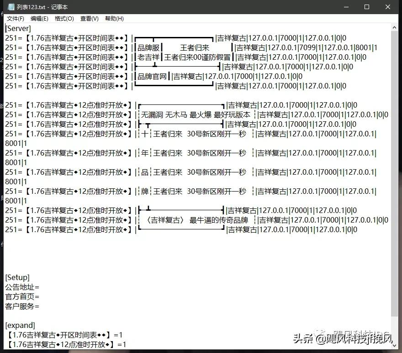Close the 列表123.txt Notepad window
Screen dimensions: 402x353
pos(388,7)
